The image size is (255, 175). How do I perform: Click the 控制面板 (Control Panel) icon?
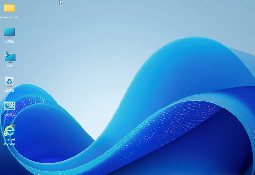(x=9, y=106)
